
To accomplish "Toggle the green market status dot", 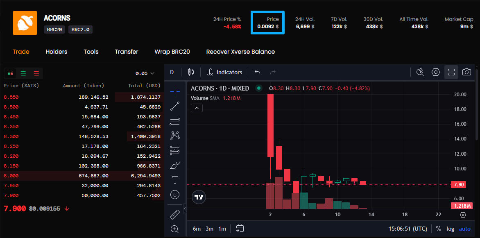I will tap(259, 88).
